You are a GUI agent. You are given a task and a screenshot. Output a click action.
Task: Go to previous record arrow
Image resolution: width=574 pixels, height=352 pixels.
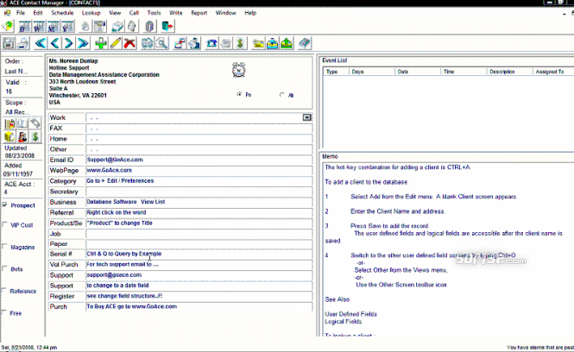(54, 43)
